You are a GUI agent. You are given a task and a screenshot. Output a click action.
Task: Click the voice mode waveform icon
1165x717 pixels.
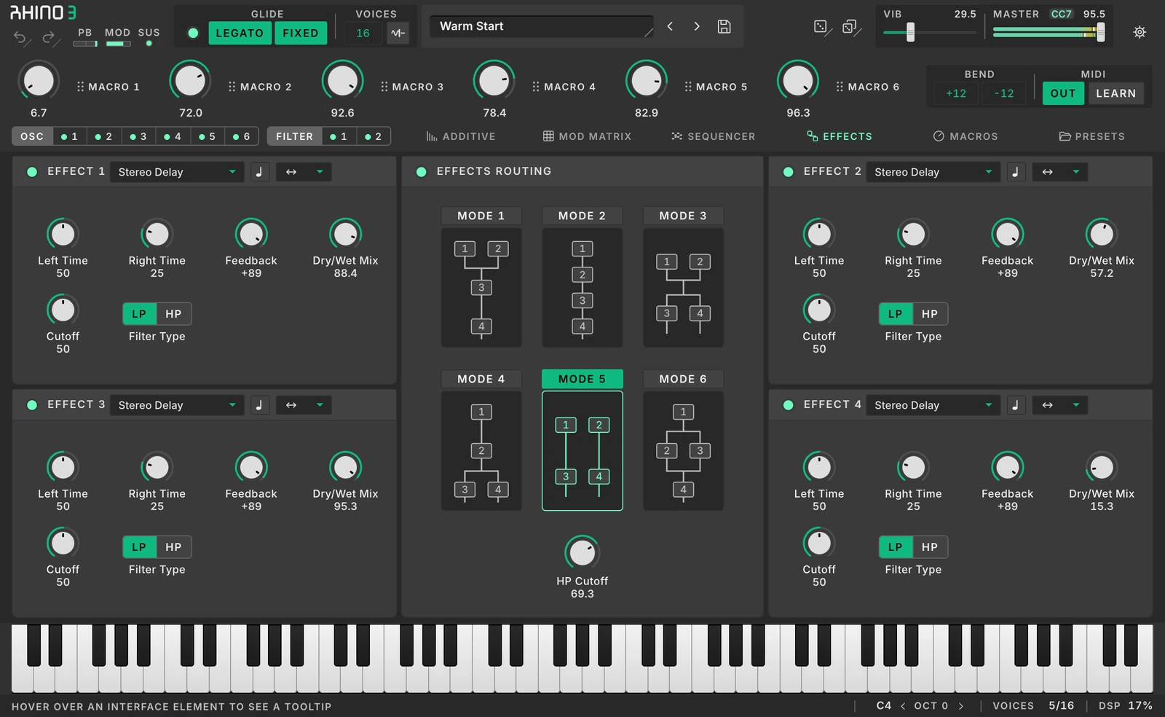(398, 33)
